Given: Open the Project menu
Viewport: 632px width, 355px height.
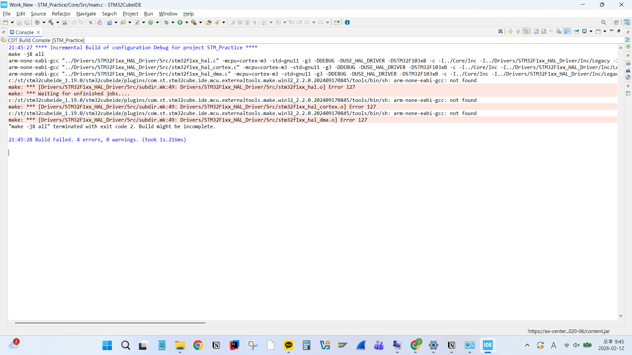Looking at the screenshot, I should pos(130,13).
